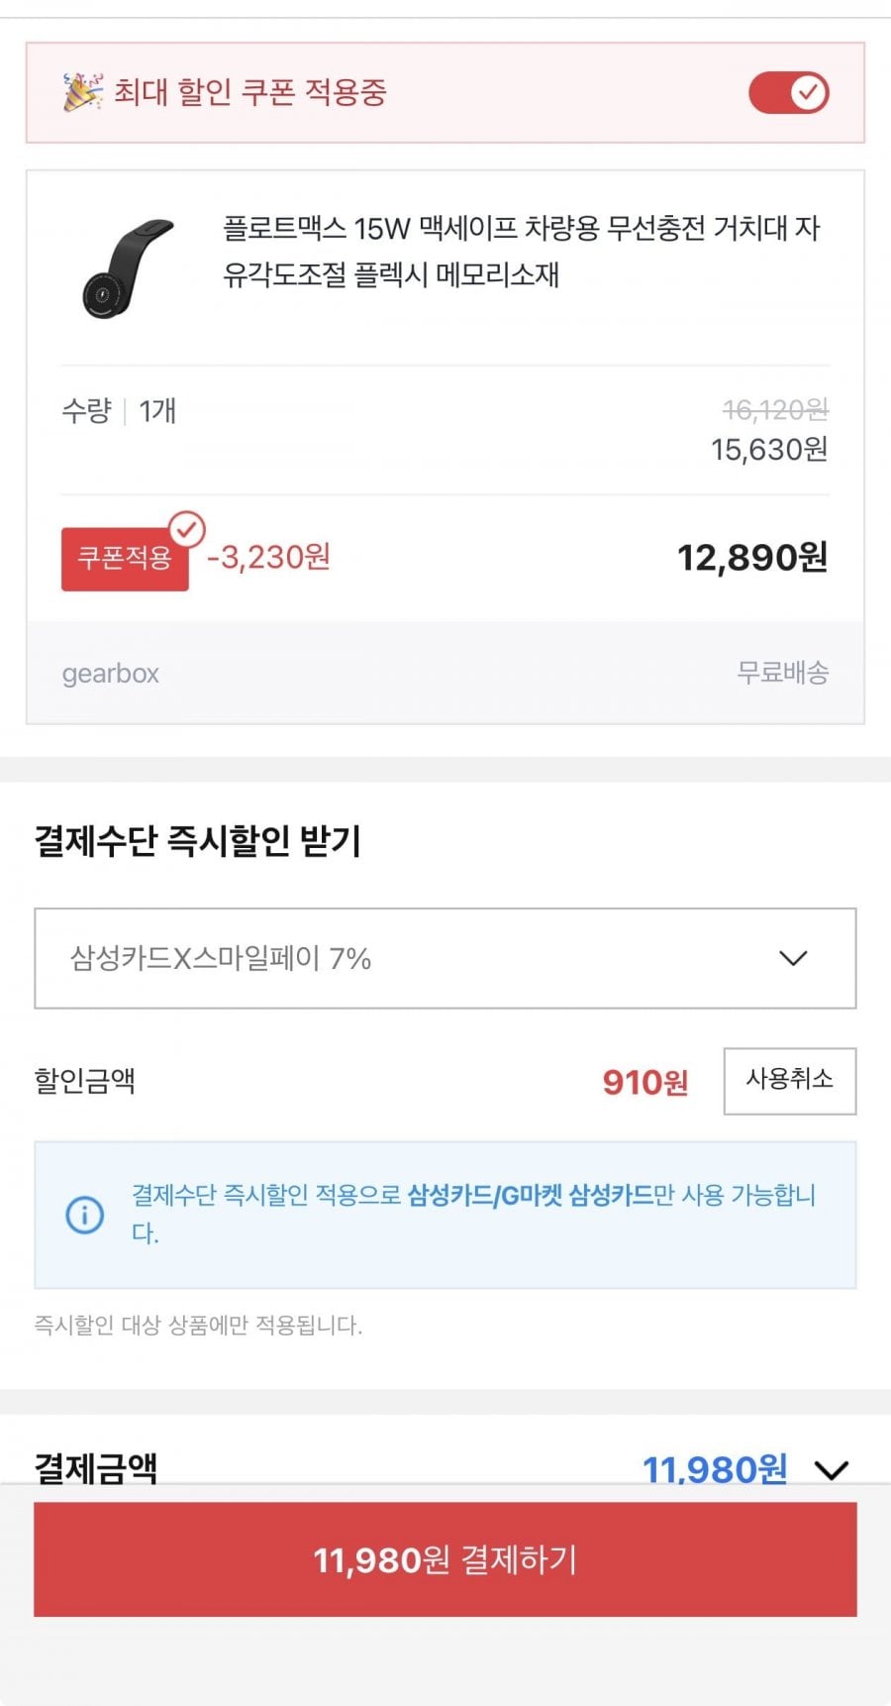Tap the 최대 할인 쿠폰 적용중 banner text
891x1706 pixels.
[249, 92]
